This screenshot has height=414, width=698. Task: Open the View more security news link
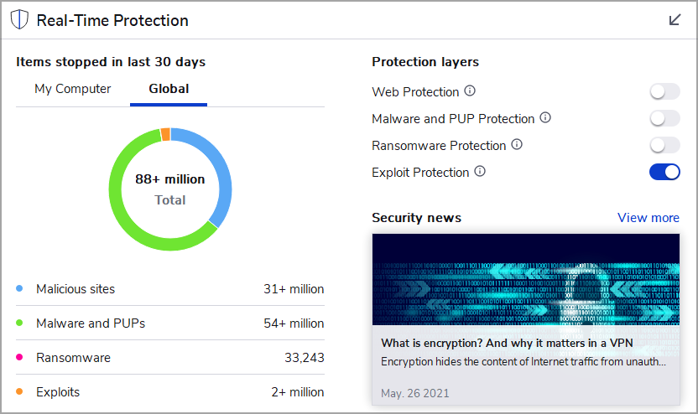tap(649, 217)
